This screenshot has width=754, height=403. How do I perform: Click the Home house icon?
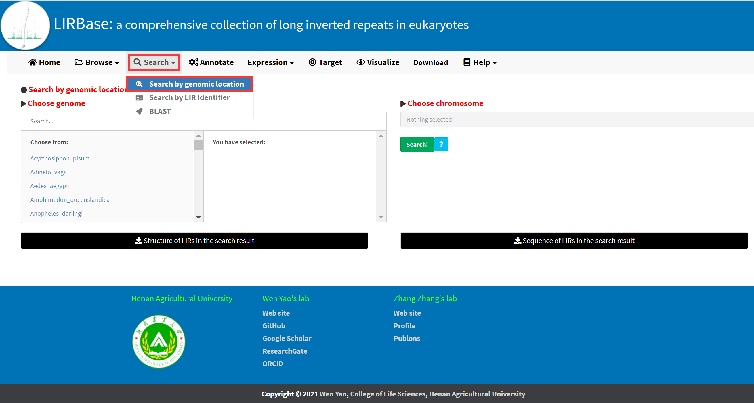(x=32, y=62)
